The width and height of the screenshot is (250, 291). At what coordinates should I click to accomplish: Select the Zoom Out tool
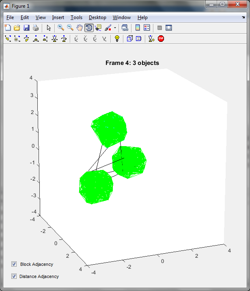click(x=70, y=28)
